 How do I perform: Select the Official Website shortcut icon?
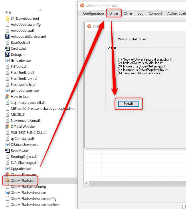click(x=7, y=126)
